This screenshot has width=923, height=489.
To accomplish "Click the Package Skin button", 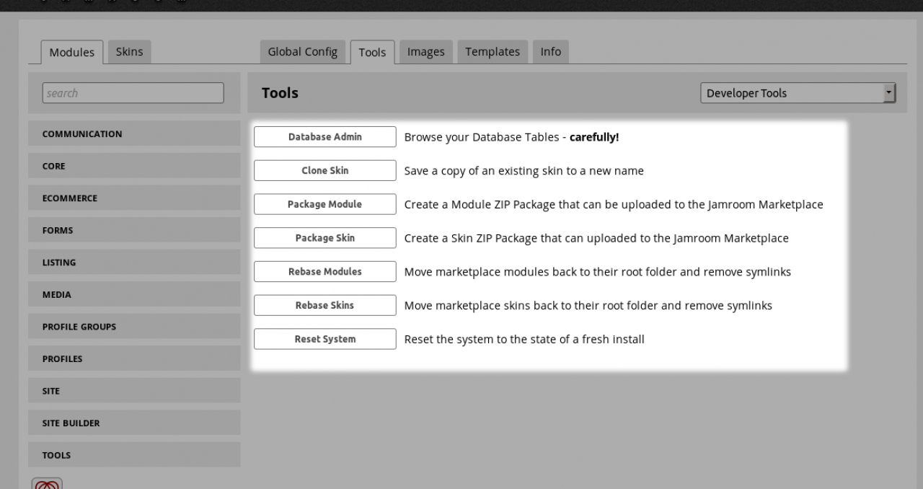I will coord(325,238).
